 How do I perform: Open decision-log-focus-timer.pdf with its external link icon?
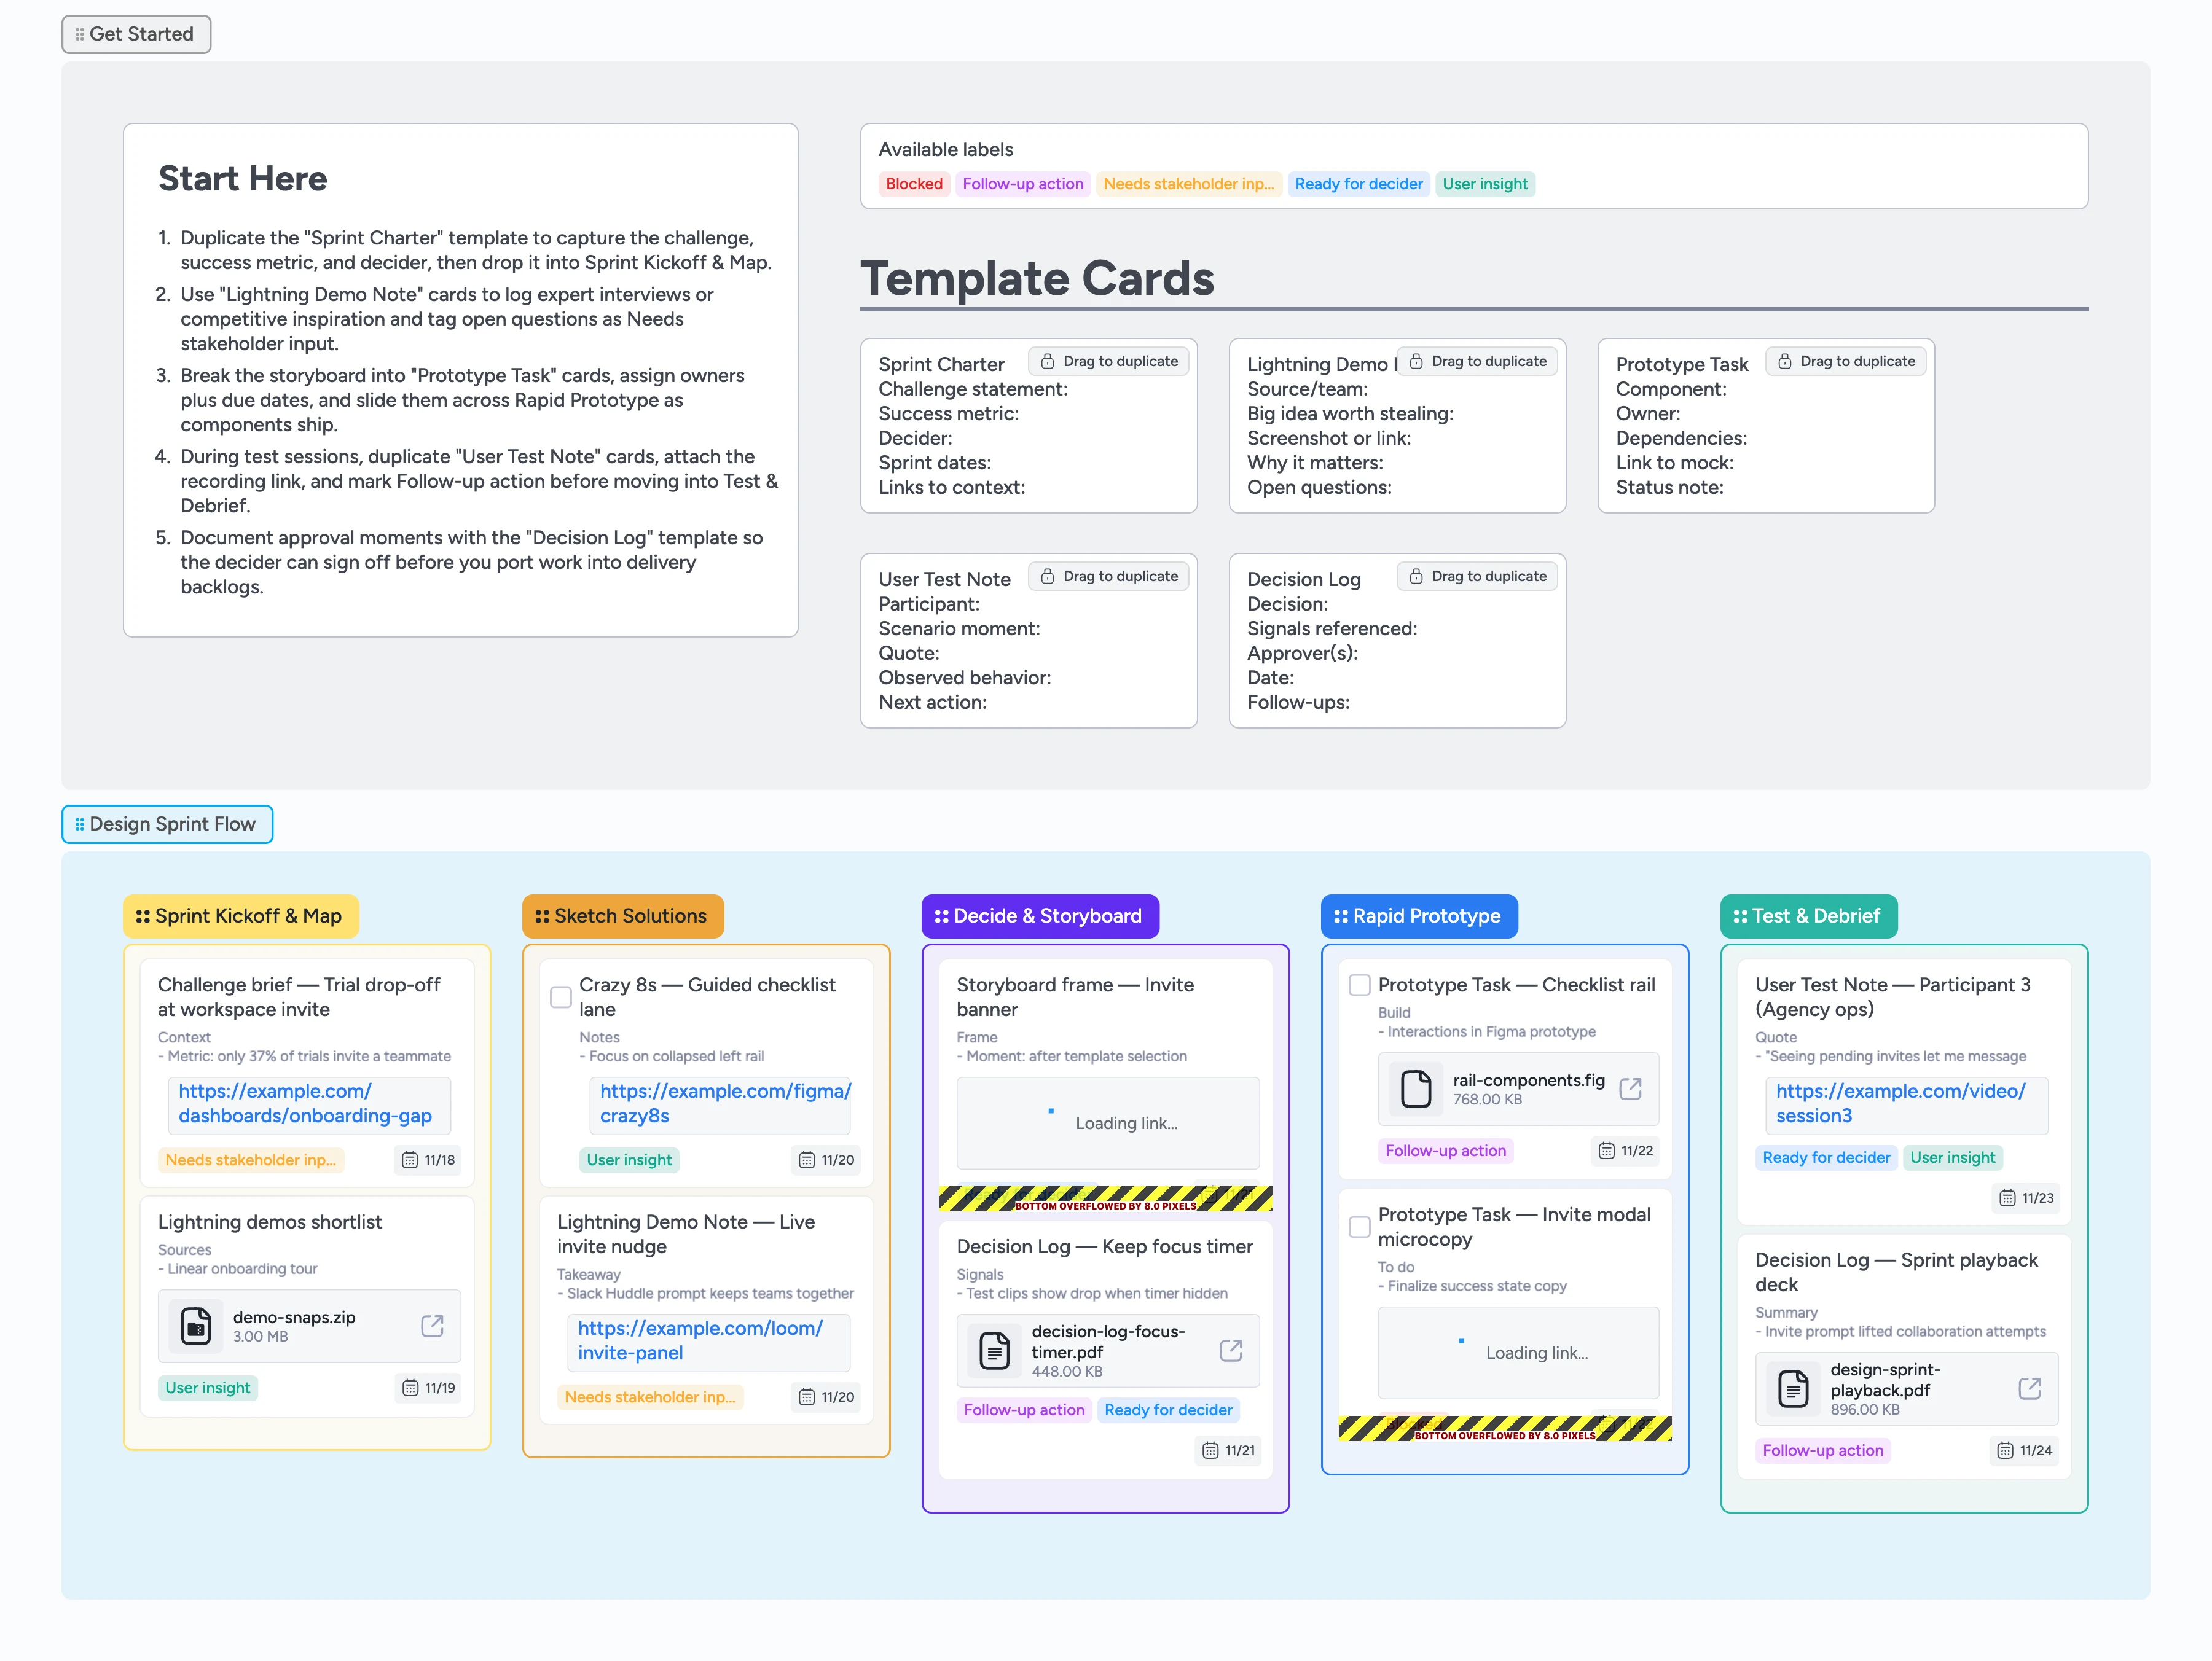pyautogui.click(x=1231, y=1350)
